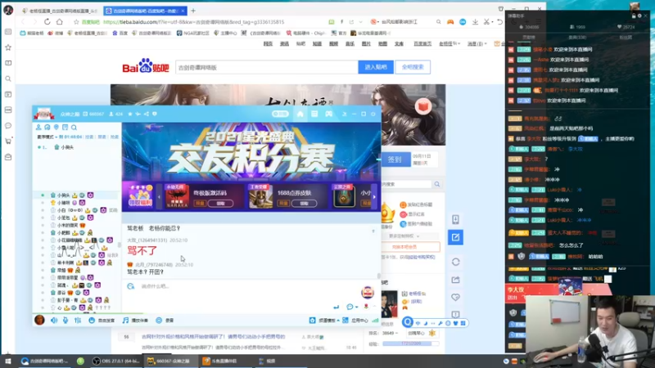Open the emoji picker in YY chat
The image size is (655, 368).
[x=350, y=307]
